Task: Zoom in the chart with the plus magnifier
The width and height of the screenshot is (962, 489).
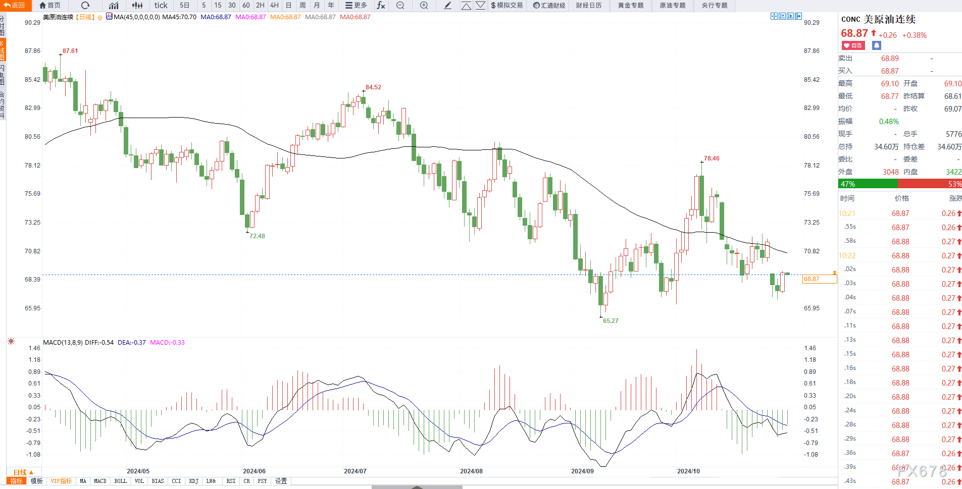Action: tap(424, 6)
